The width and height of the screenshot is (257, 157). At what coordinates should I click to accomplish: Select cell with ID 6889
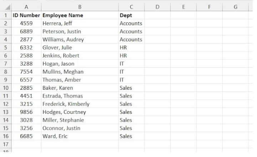pos(26,31)
